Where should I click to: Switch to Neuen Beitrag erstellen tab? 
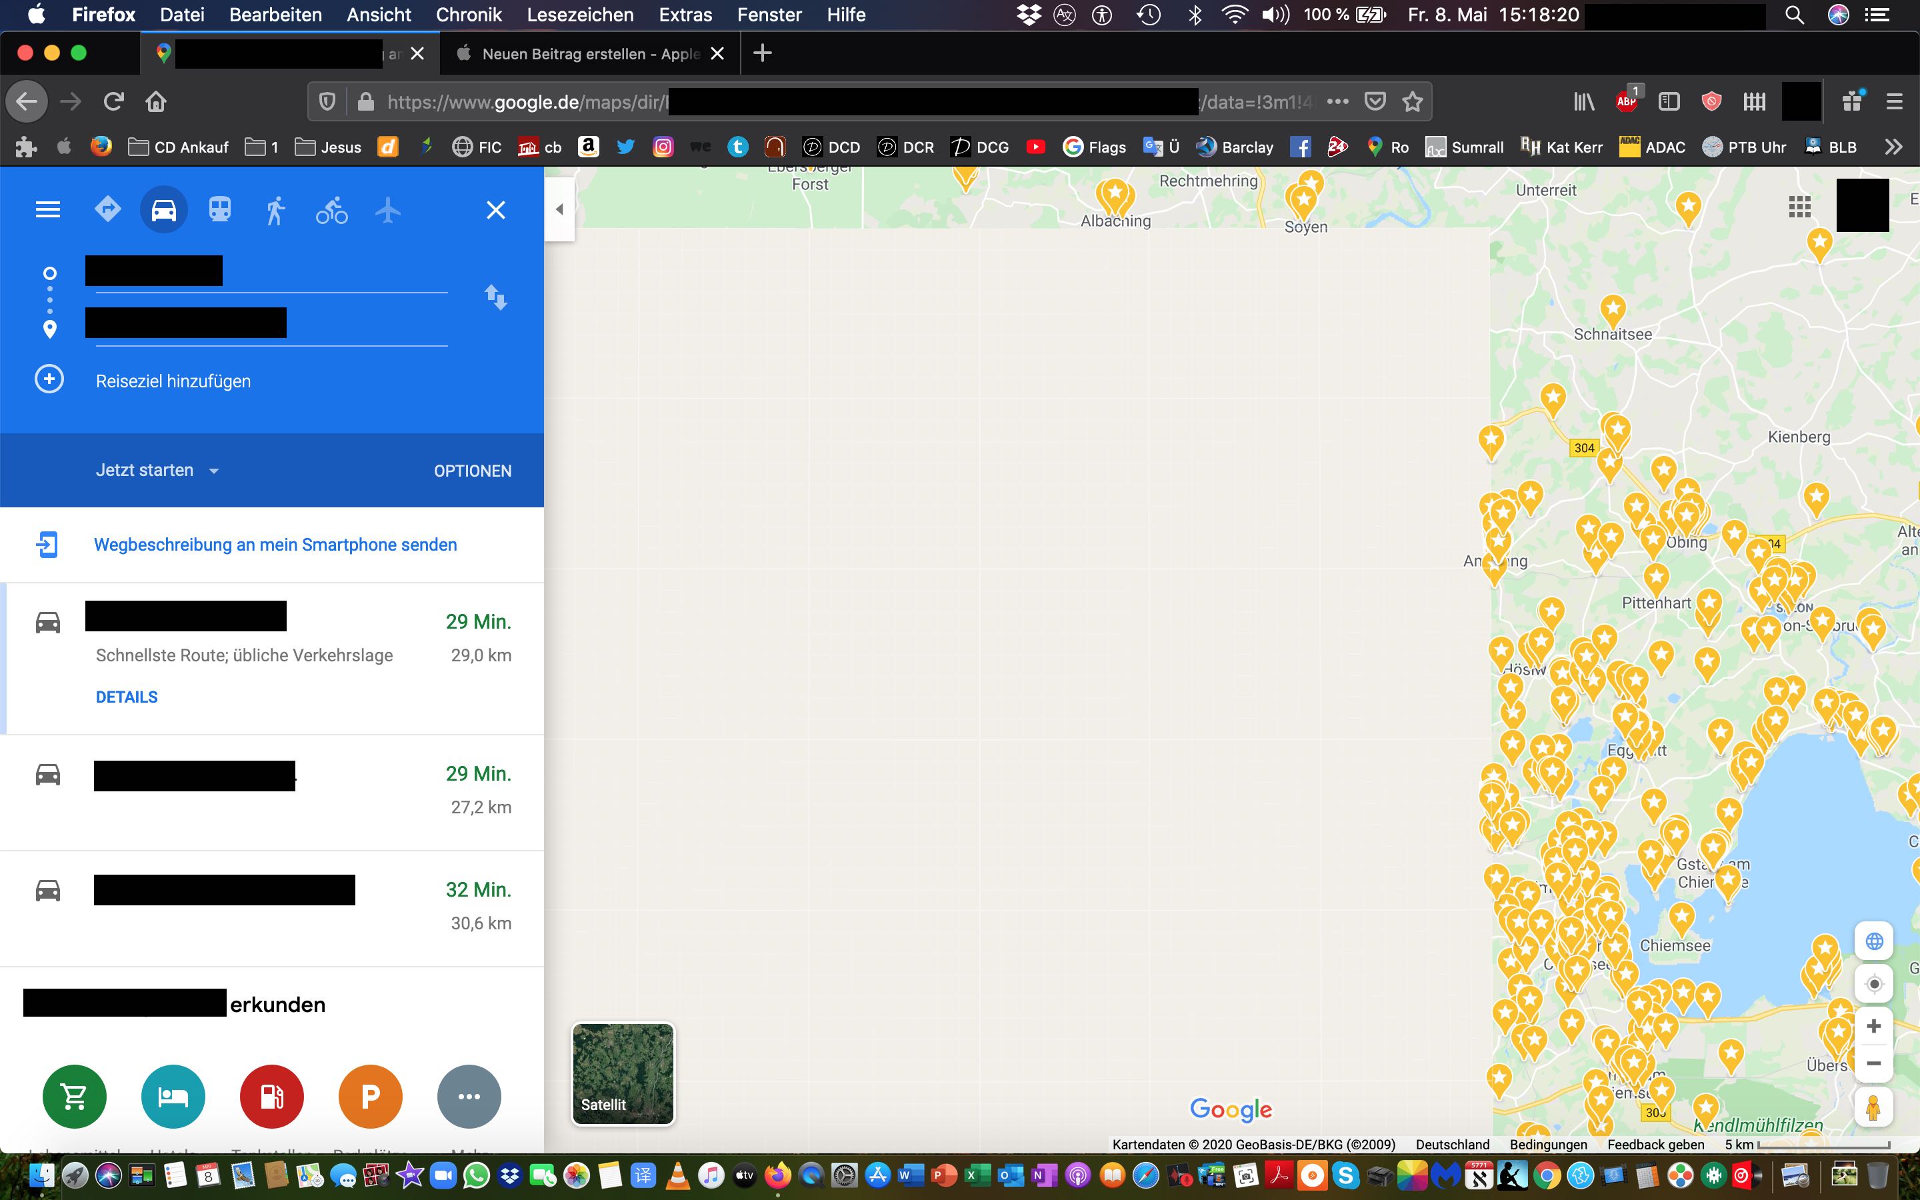point(590,54)
